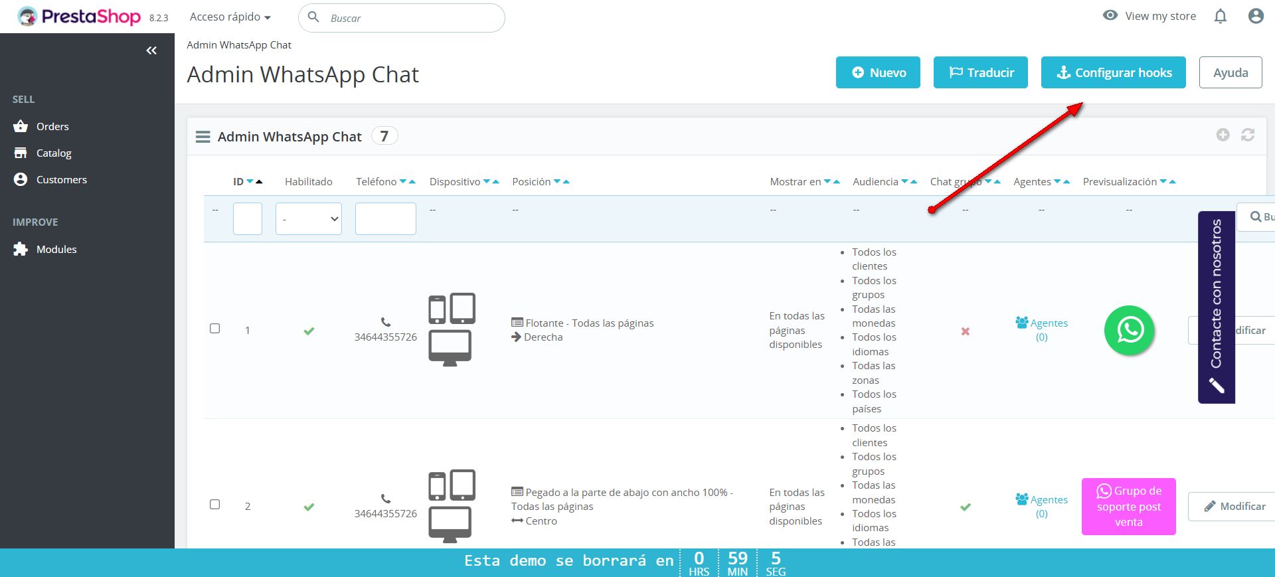This screenshot has height=577, width=1275.
Task: Click the Buscar search field
Action: point(402,18)
